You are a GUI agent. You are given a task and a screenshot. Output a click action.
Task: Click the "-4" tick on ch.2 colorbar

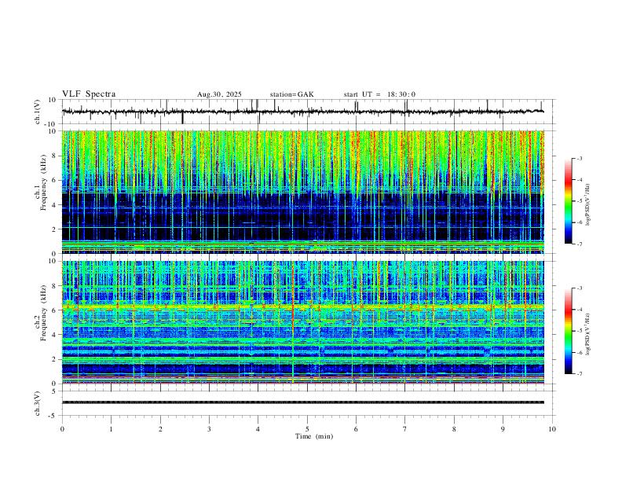580,310
